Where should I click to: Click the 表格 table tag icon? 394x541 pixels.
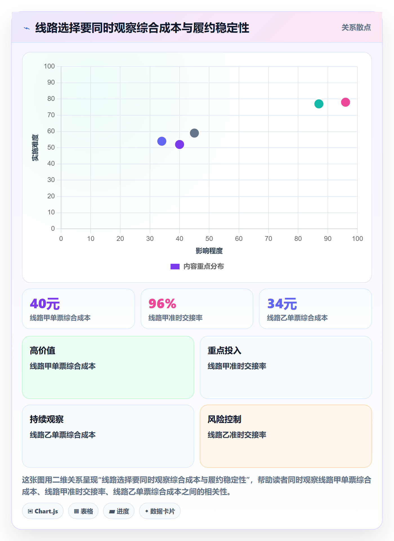click(x=77, y=511)
